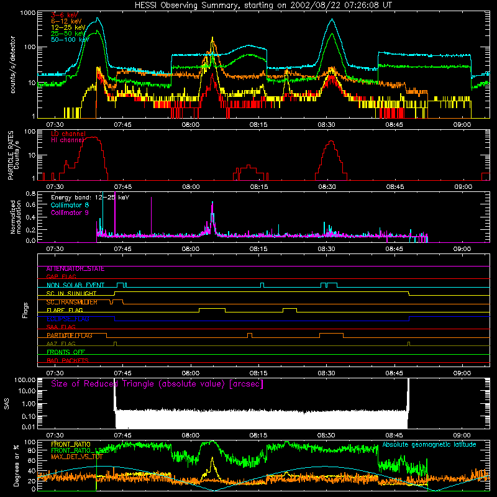Click the ECLIPSE_FLAG label
The width and height of the screenshot is (497, 497).
point(68,319)
